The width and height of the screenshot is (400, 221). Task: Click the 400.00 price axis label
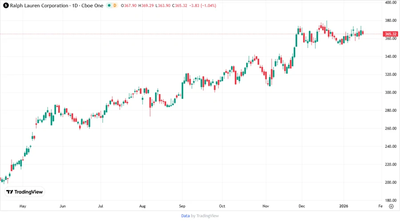(x=391, y=2)
